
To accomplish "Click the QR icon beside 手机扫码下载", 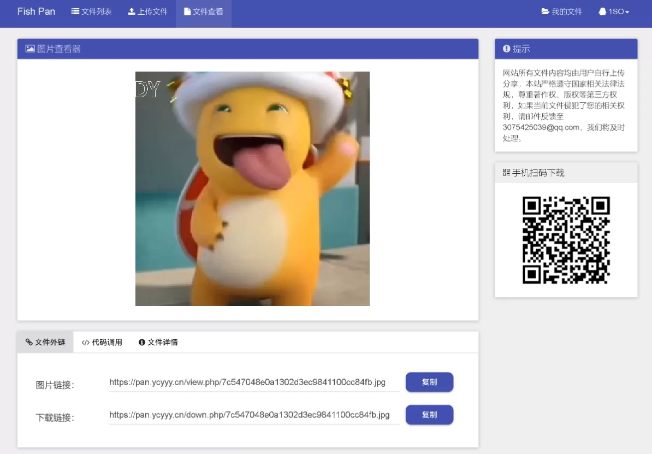I will point(506,172).
